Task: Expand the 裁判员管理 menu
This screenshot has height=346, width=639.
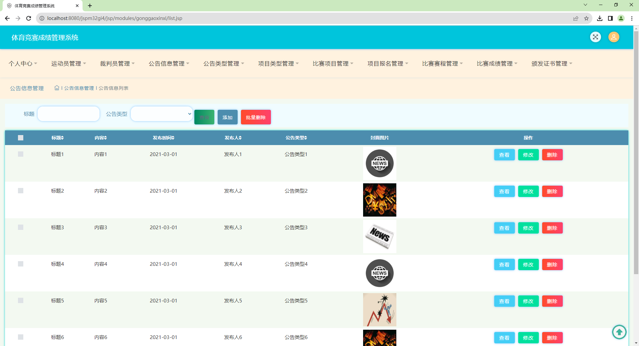Action: pyautogui.click(x=117, y=64)
